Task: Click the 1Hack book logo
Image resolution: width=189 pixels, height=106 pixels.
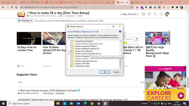Action: (21, 14)
